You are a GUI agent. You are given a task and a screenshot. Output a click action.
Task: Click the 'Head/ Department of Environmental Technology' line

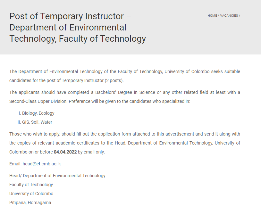pos(57,176)
